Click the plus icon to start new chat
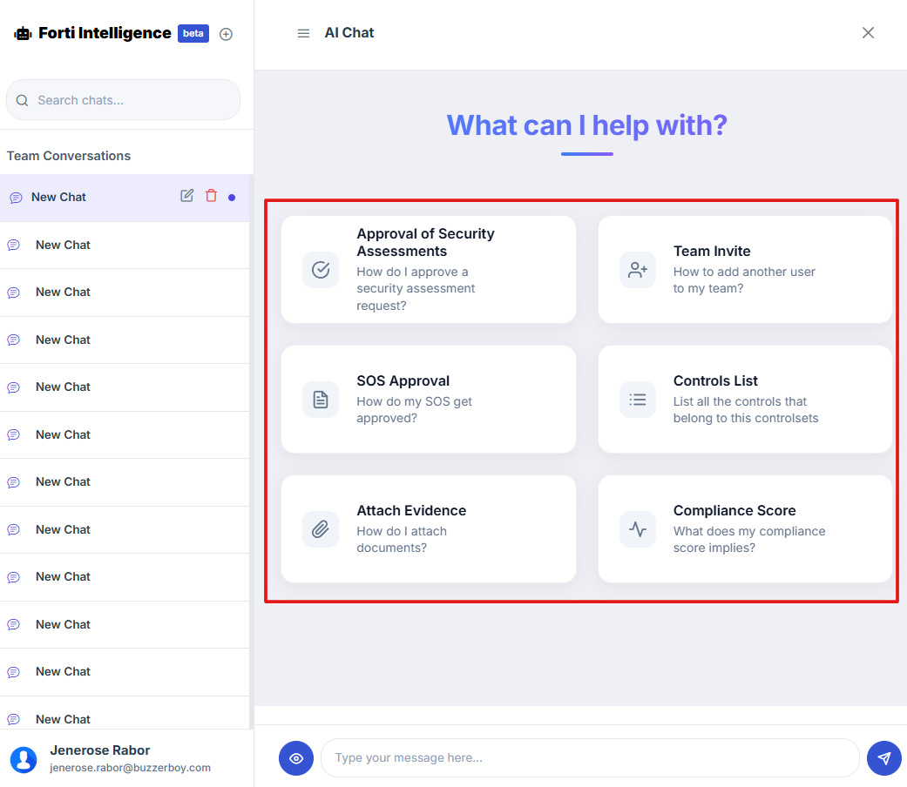 (x=226, y=34)
